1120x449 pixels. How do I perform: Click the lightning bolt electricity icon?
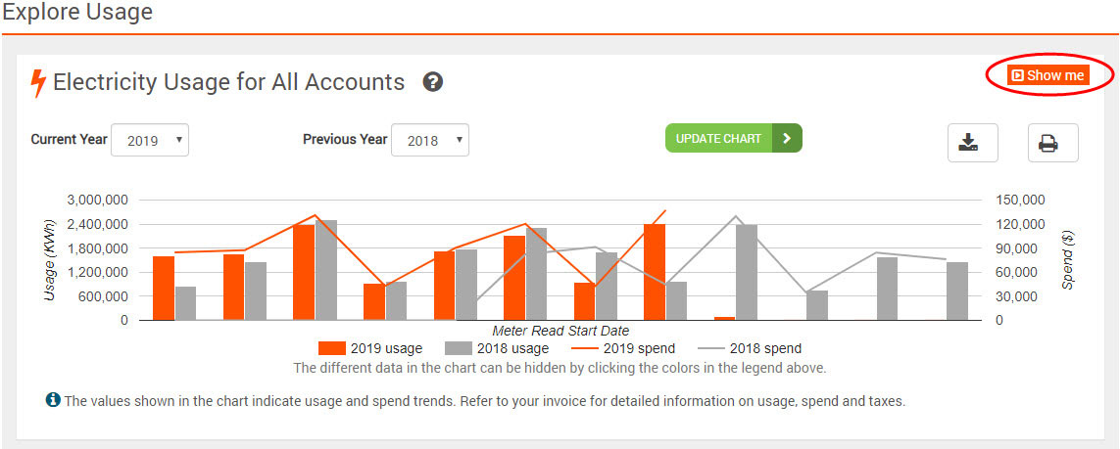tap(38, 83)
